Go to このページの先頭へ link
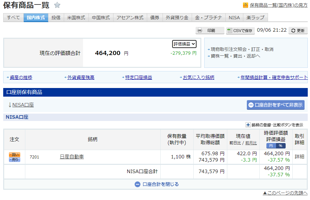 click(285, 193)
